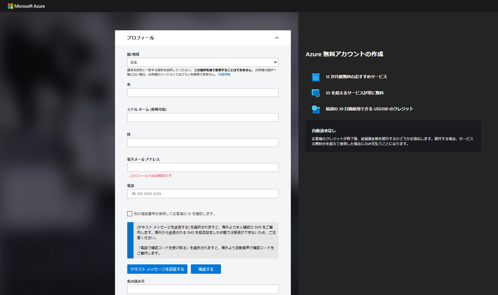The image size is (498, 295).
Task: Click the Microsoft Azure logo
Action: tap(26, 6)
